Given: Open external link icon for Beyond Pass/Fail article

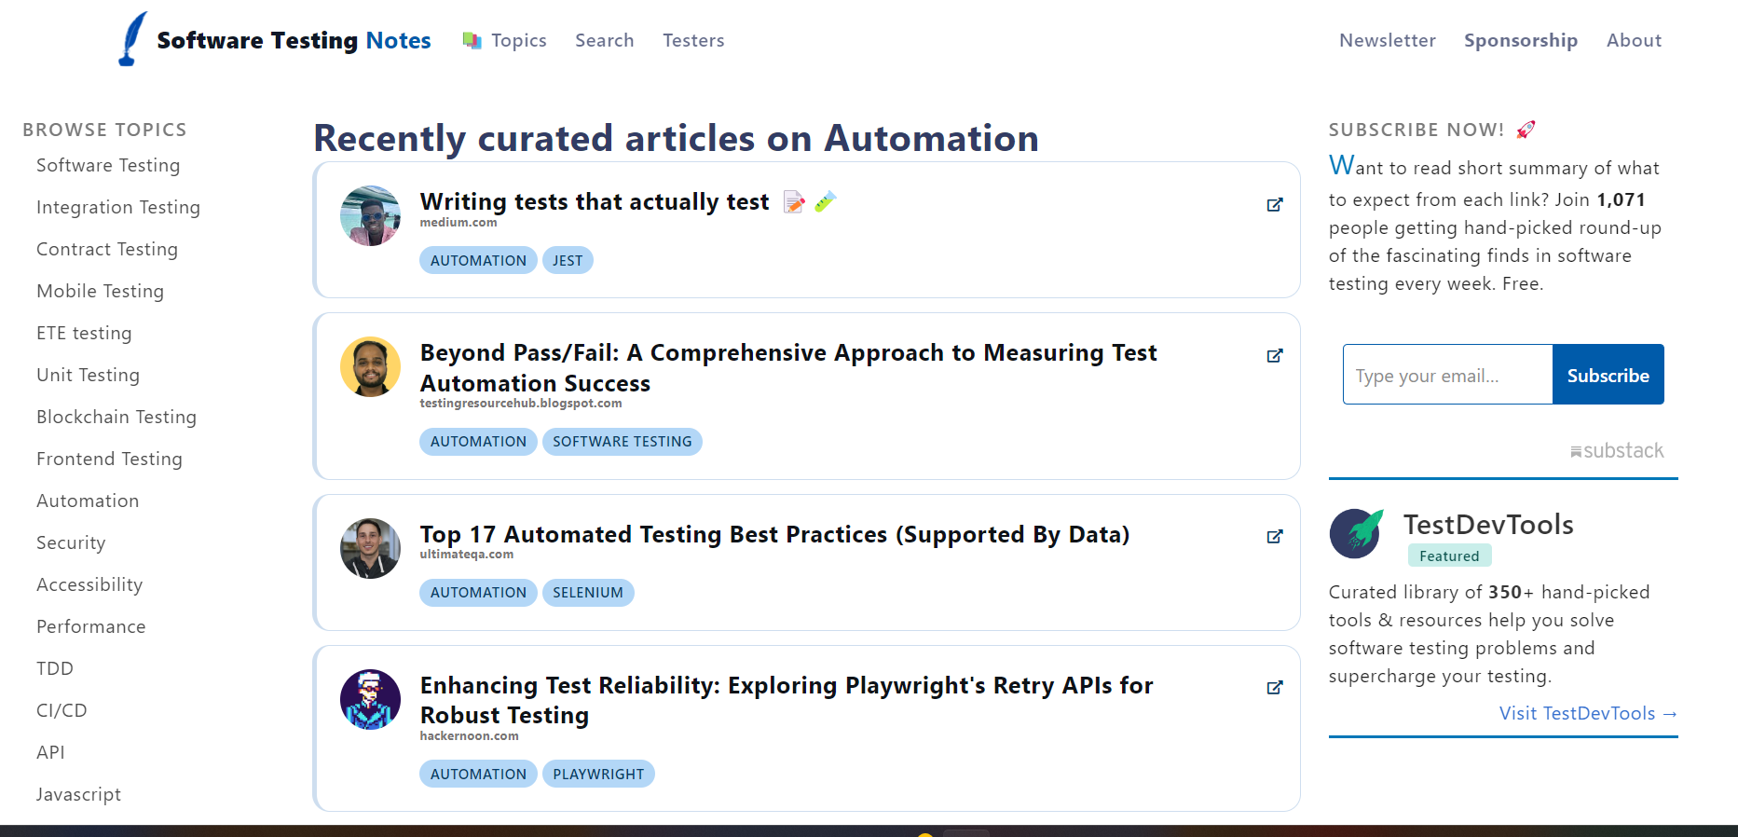Looking at the screenshot, I should tap(1275, 356).
